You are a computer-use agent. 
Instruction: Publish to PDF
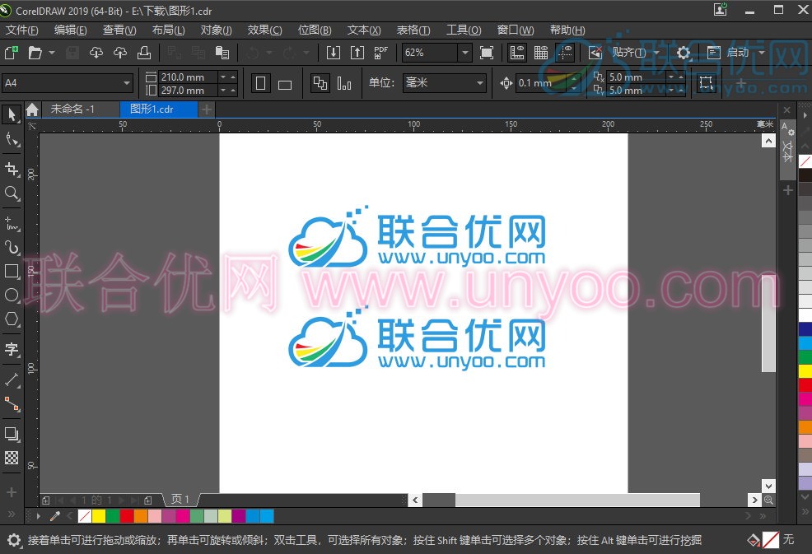click(381, 53)
